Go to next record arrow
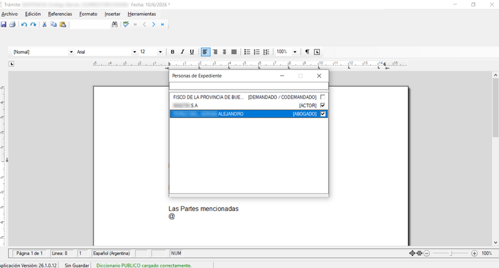 tap(153, 24)
